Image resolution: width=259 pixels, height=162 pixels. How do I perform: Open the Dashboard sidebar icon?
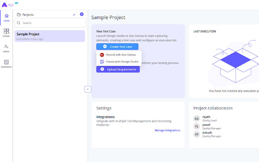coord(6,63)
